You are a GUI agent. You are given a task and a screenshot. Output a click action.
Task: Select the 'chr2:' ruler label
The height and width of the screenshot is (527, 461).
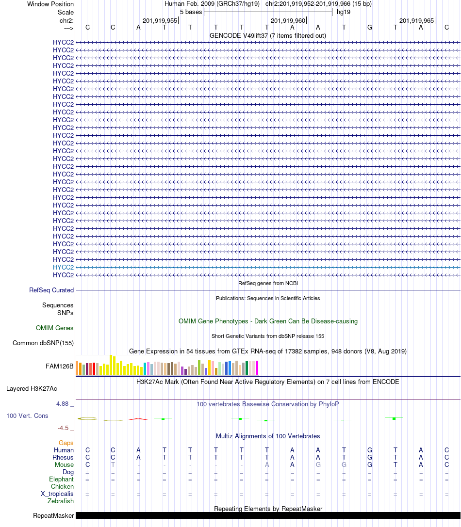pyautogui.click(x=66, y=20)
